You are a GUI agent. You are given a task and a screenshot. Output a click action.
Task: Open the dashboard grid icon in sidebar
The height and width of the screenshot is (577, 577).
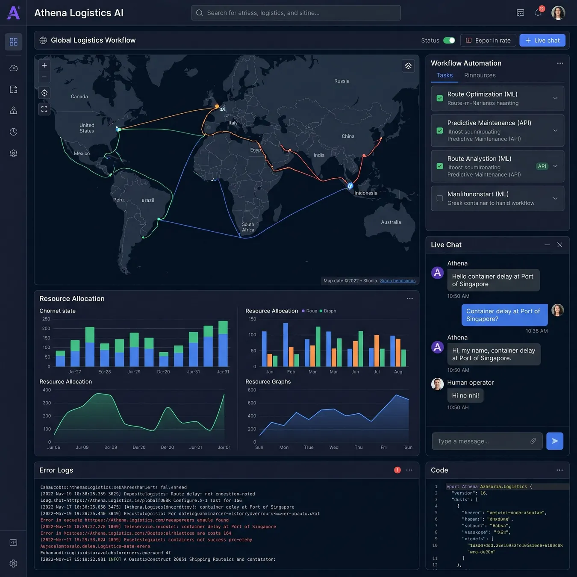[x=13, y=42]
